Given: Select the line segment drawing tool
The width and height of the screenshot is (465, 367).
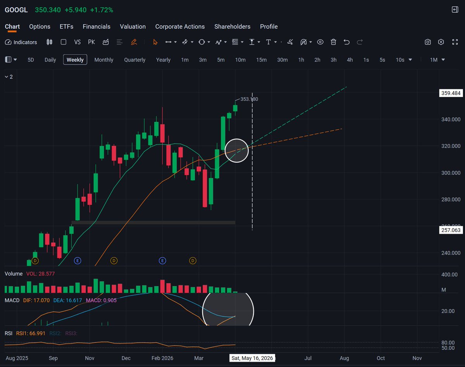Looking at the screenshot, I should 168,42.
